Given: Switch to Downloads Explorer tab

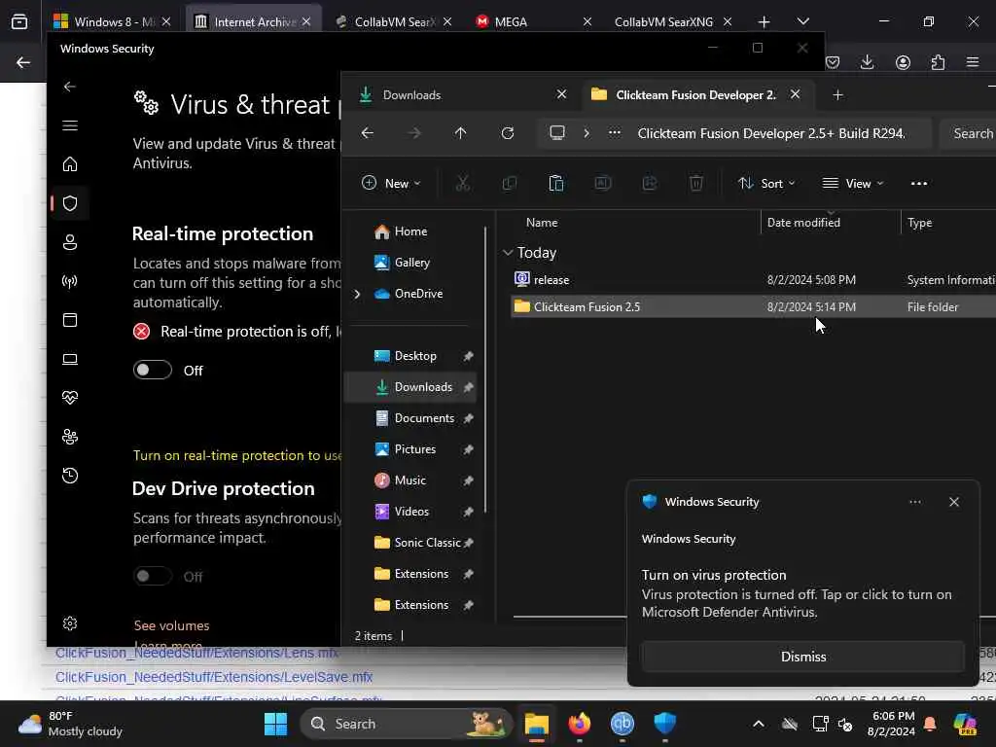Looking at the screenshot, I should pos(462,94).
